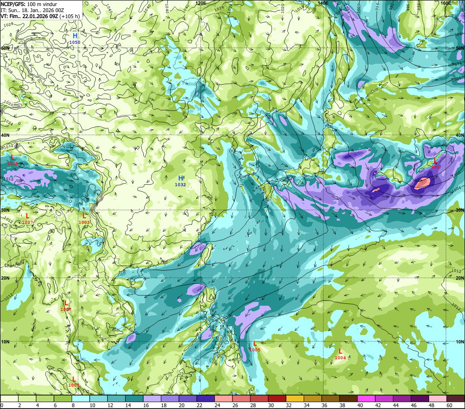This screenshot has width=465, height=409.
Task: Click the L 1004 low-pressure marker
Action: (x=340, y=355)
